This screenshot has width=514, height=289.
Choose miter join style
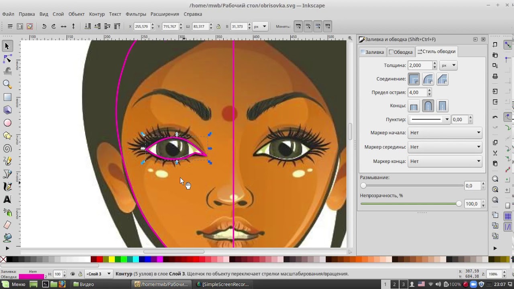414,79
